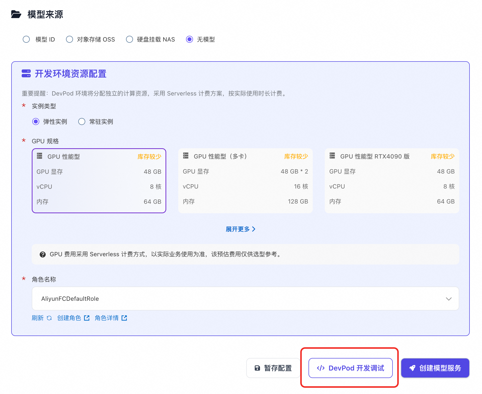Click the refresh icon next to 刷新
This screenshot has width=482, height=394.
(x=49, y=318)
